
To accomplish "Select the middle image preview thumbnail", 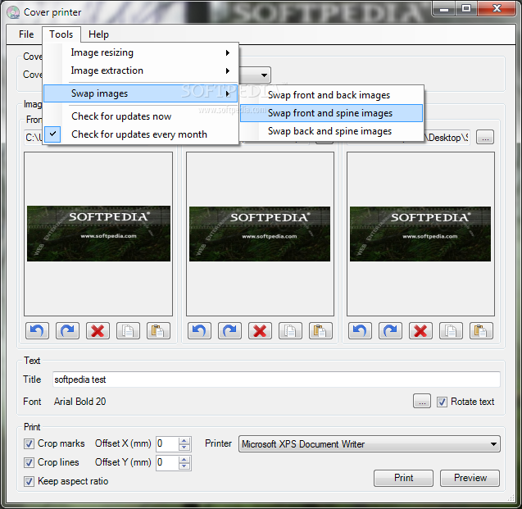I will 260,234.
